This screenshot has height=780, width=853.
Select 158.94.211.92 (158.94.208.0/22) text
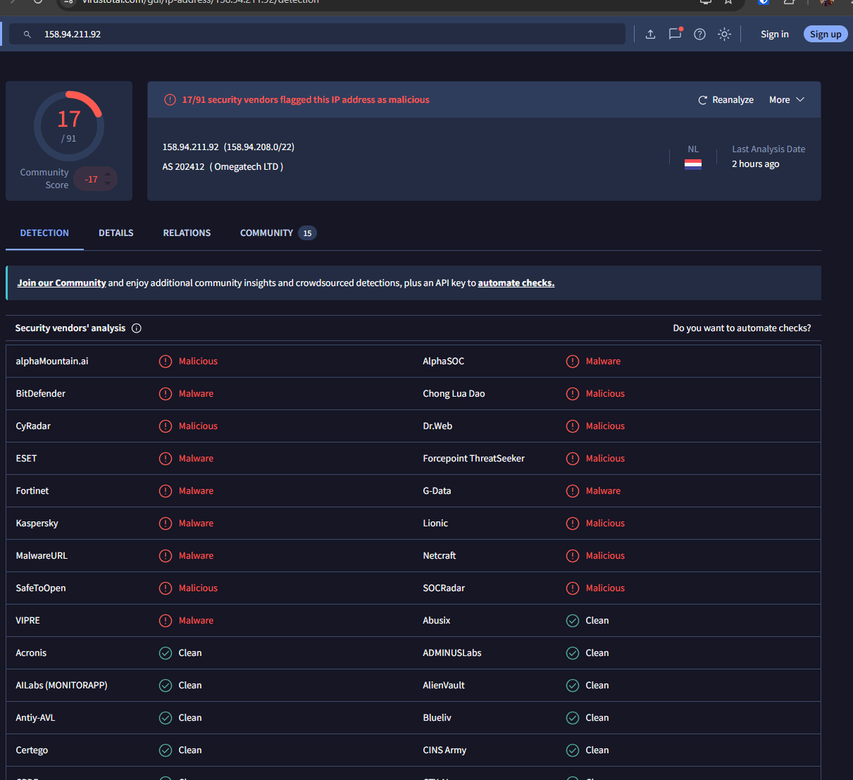tap(228, 147)
